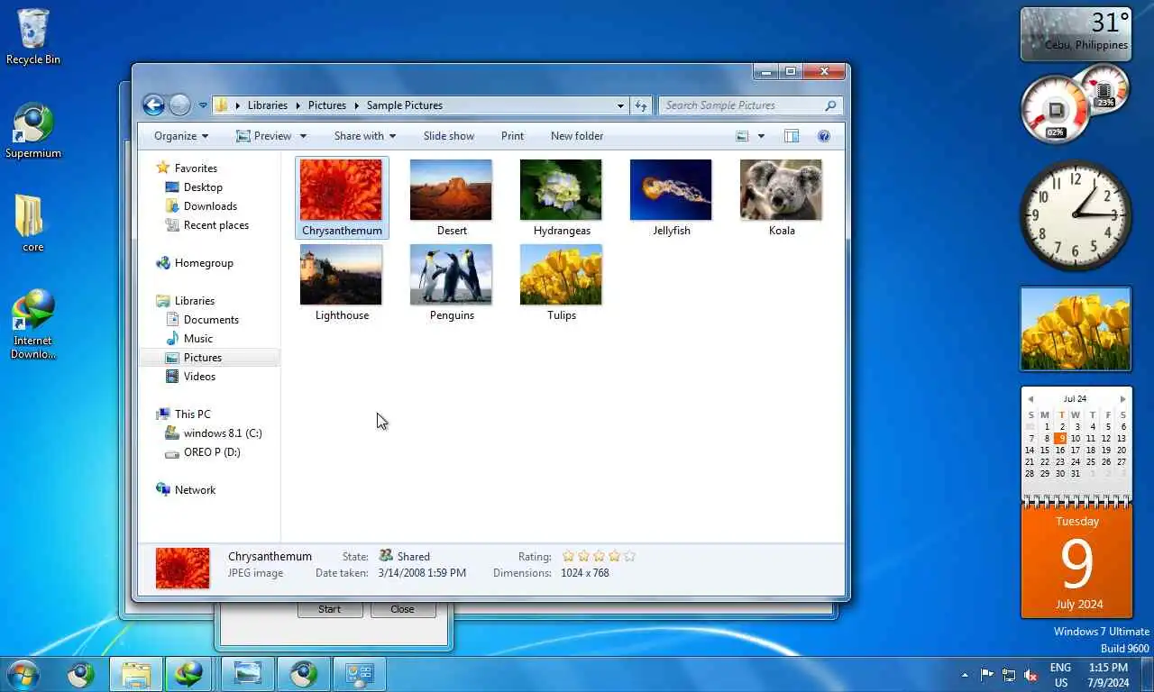Select the Lighthouse picture thumbnail
Viewport: 1154px width, 692px height.
(341, 275)
